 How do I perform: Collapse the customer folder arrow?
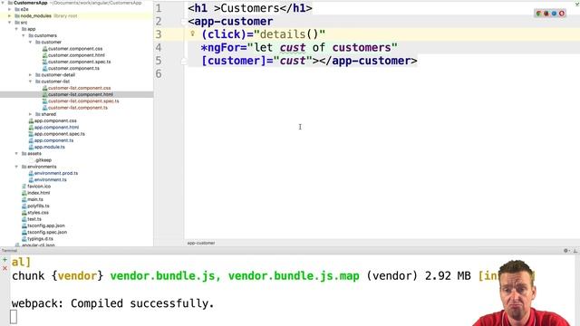coord(30,43)
